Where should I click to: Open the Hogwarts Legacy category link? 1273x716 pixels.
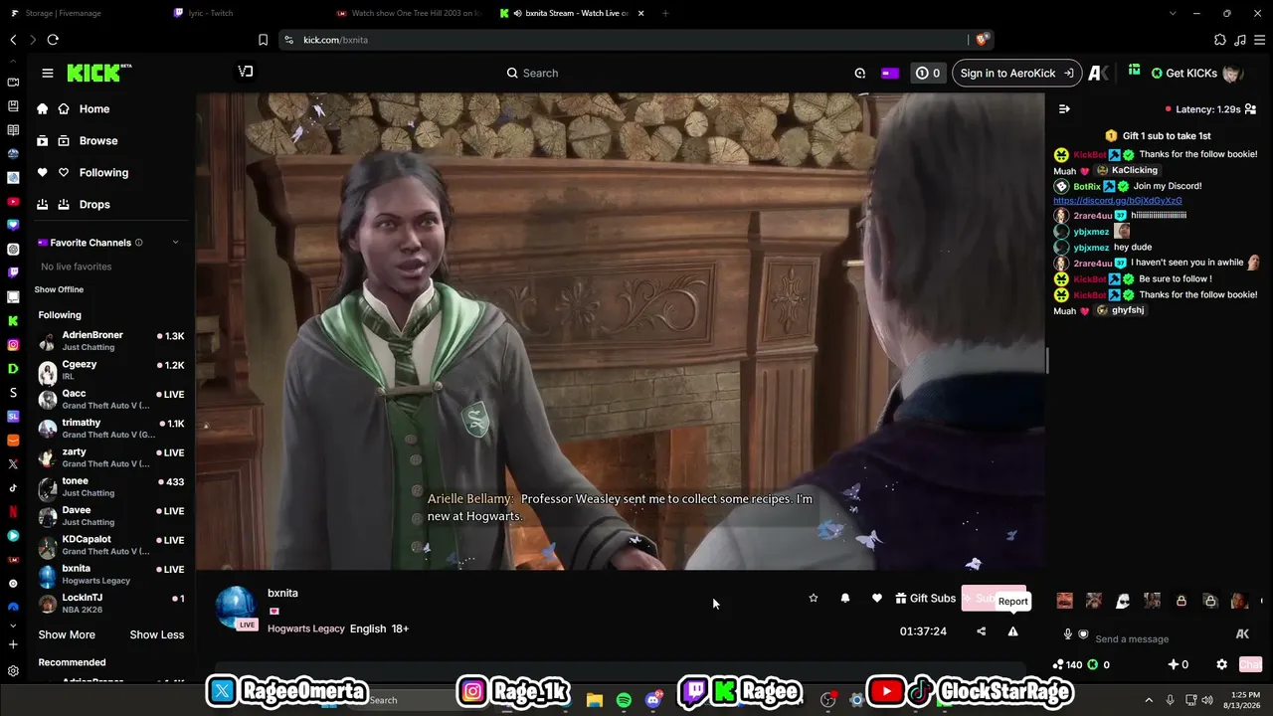click(x=306, y=628)
